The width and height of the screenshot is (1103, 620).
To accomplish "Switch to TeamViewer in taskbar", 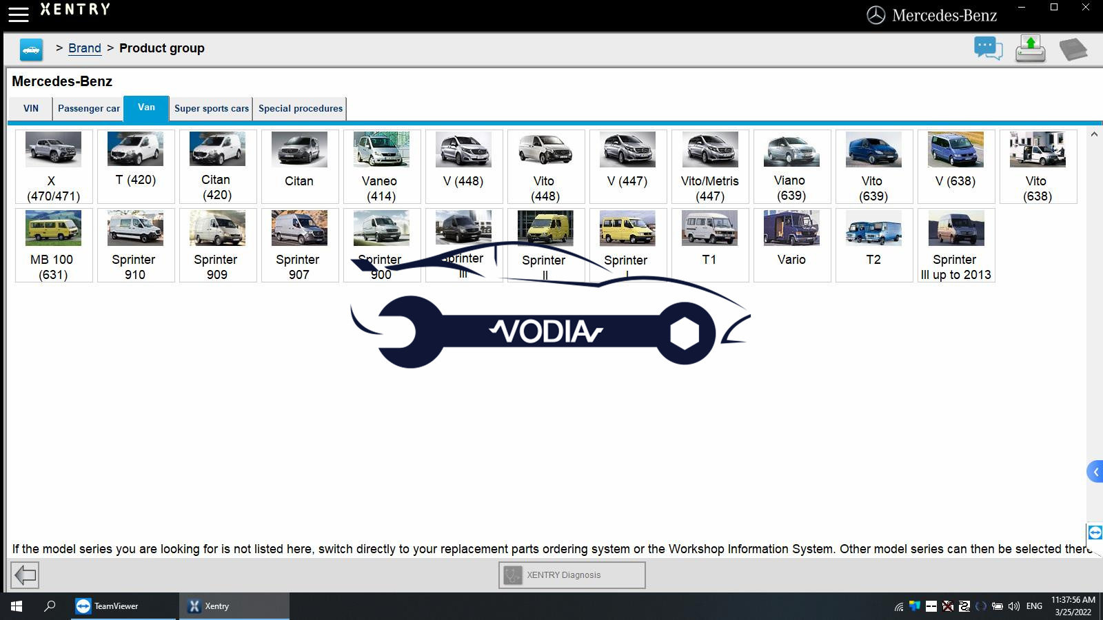I will [x=124, y=606].
